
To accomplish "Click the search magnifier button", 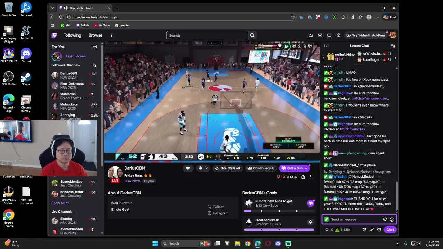I will (x=252, y=35).
